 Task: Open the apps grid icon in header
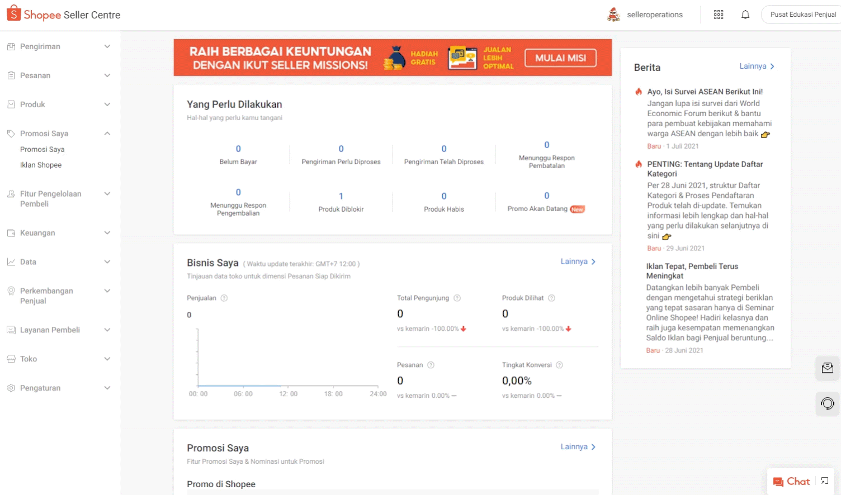[719, 15]
